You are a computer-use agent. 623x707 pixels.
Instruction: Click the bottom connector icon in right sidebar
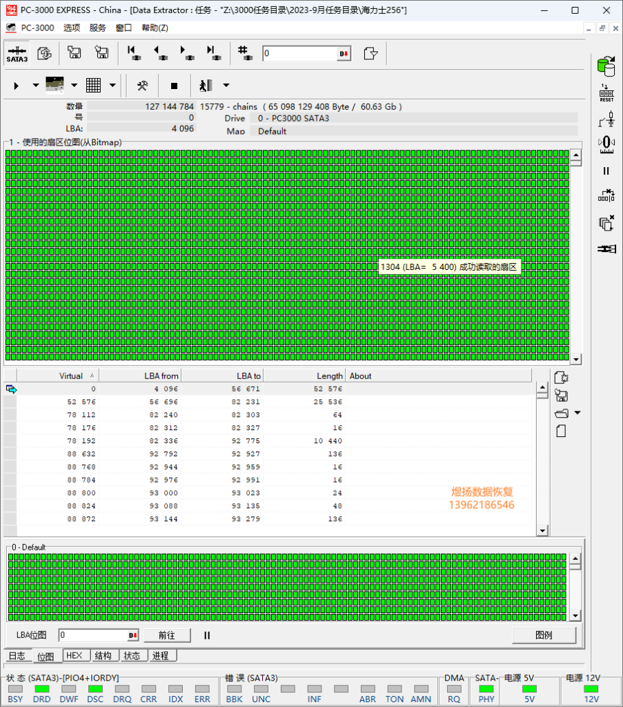pyautogui.click(x=606, y=249)
